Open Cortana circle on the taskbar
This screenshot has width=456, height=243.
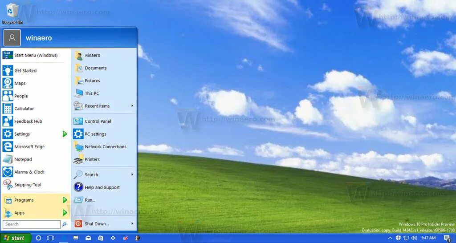tap(38, 238)
